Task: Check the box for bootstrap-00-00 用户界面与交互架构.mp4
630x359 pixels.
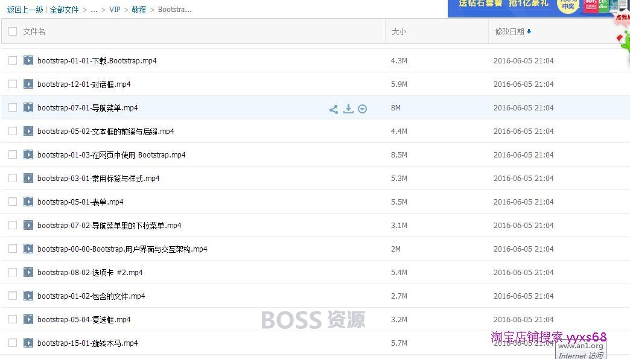Action: click(x=13, y=249)
